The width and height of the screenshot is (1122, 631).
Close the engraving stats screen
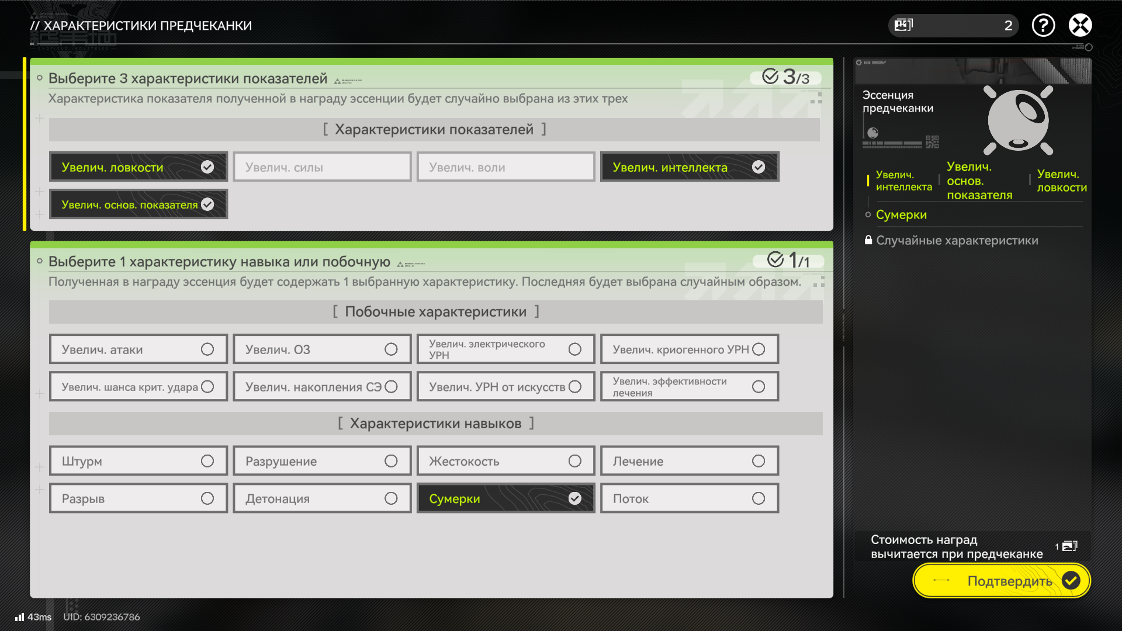click(1080, 25)
